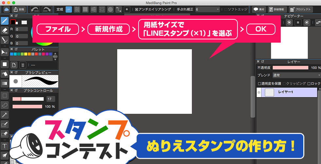Click the G color value field
Viewport: 321px width, 164px height.
21,36
